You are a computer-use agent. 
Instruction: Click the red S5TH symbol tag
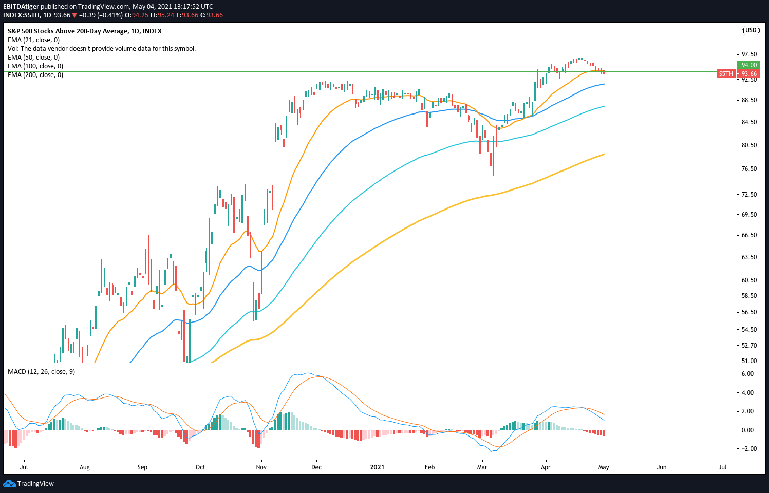click(x=726, y=74)
